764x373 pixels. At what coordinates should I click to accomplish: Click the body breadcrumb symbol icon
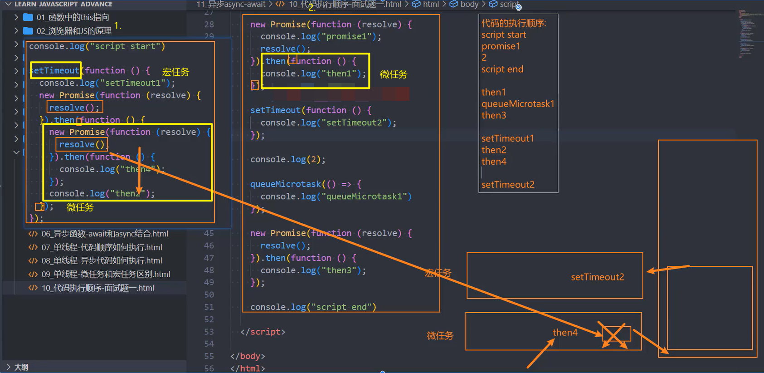(x=453, y=4)
